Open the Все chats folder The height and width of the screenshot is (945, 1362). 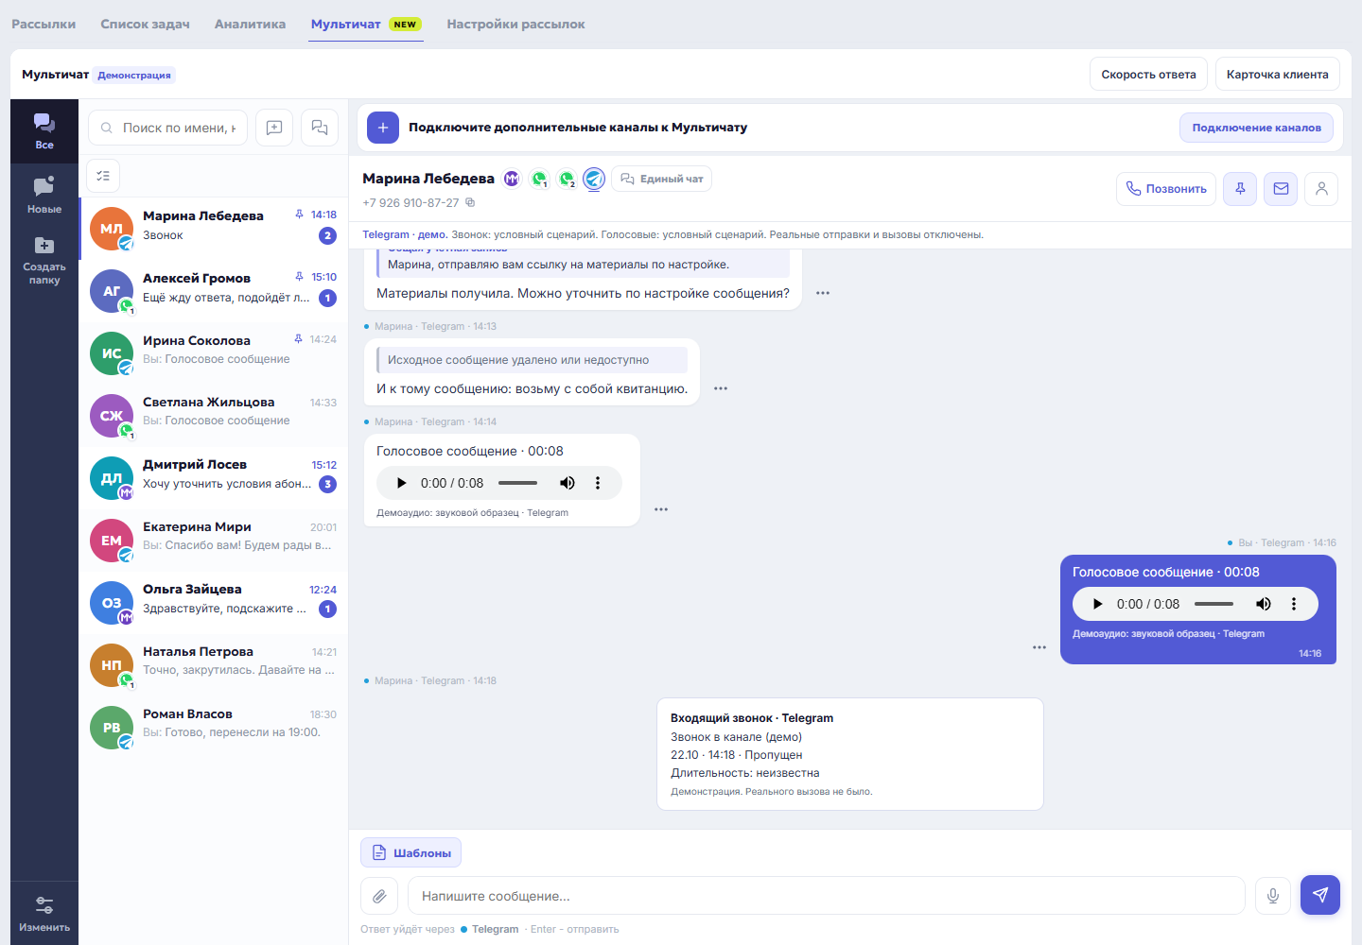click(44, 131)
